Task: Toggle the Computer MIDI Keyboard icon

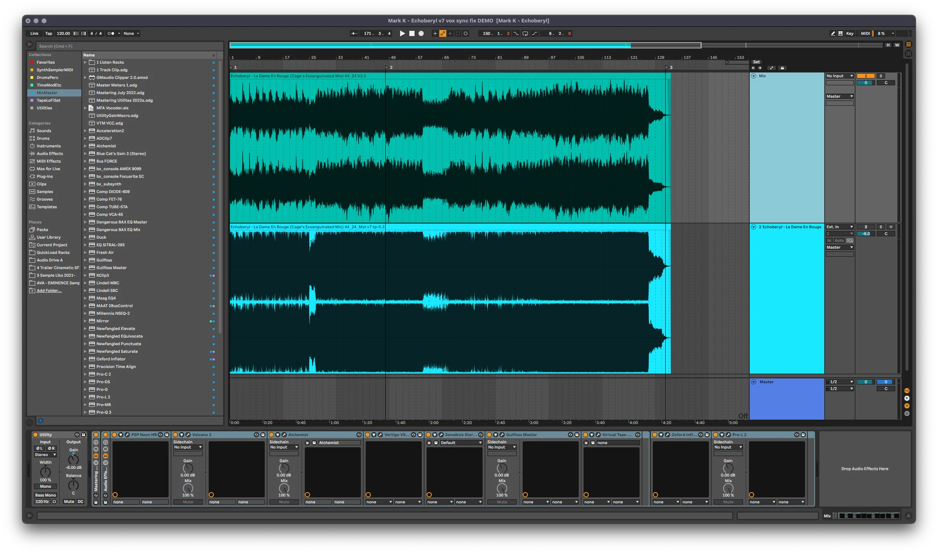Action: [840, 34]
